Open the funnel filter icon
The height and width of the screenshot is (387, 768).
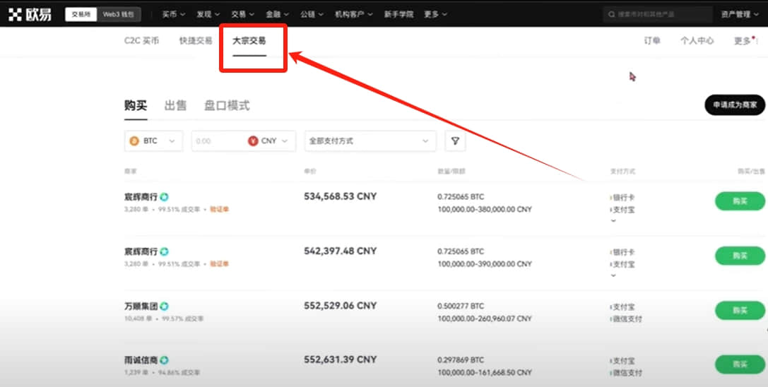pos(455,141)
